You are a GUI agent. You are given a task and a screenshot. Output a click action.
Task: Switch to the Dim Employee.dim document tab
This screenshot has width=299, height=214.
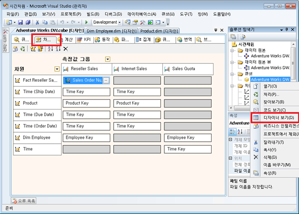(112, 31)
